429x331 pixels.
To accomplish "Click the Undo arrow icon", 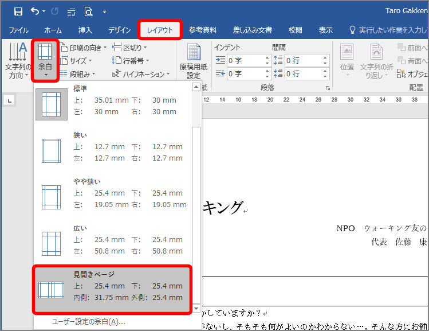I will [x=35, y=11].
